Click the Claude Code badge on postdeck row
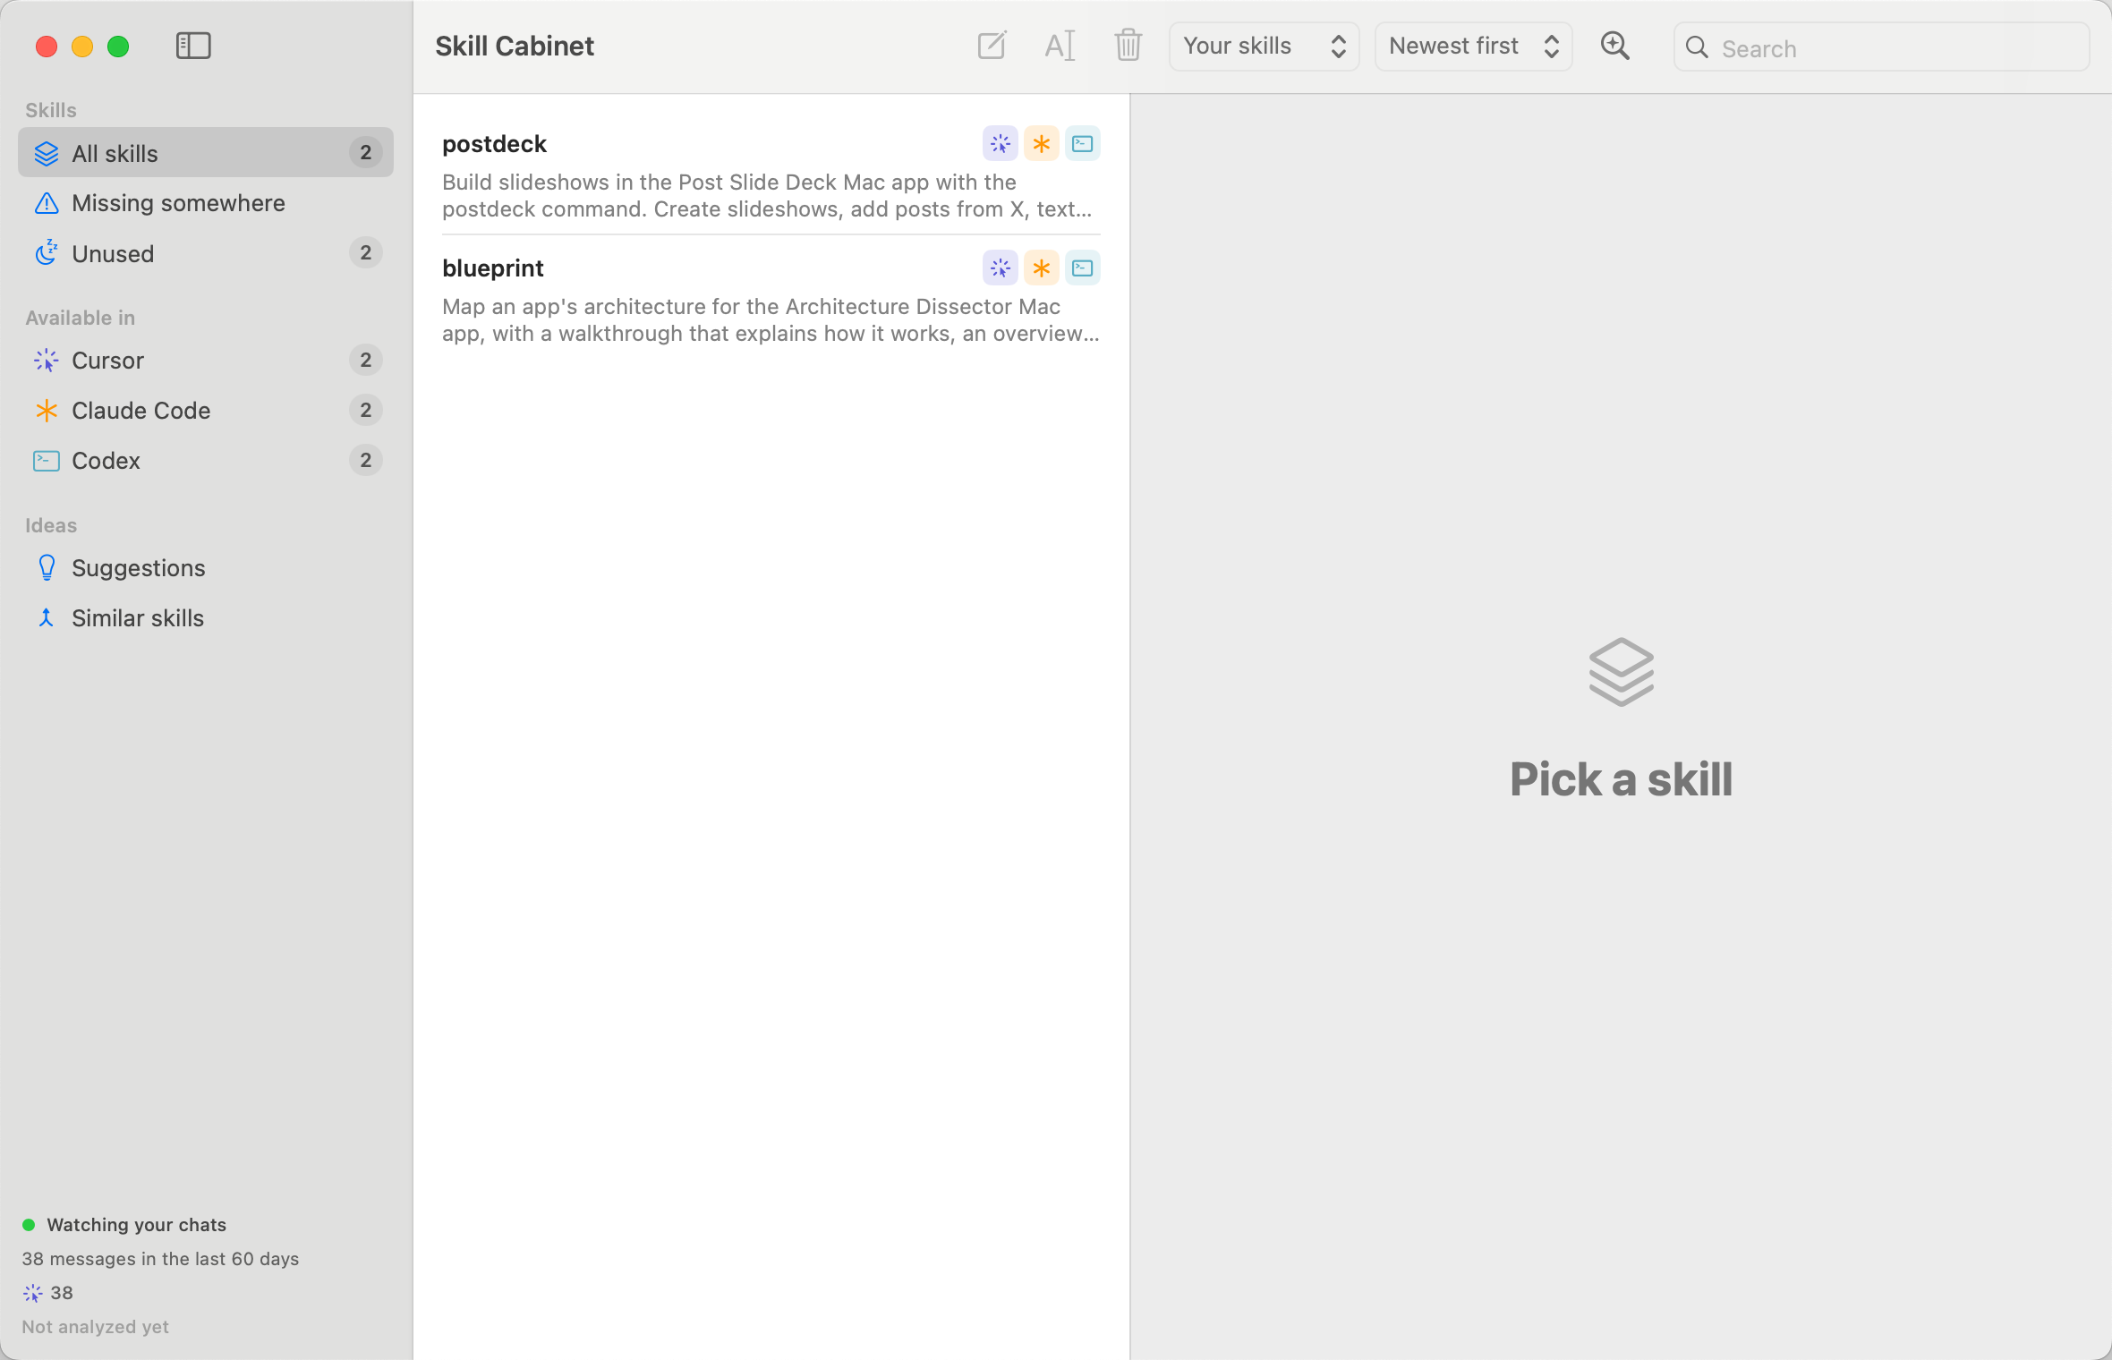This screenshot has width=2112, height=1360. coord(1042,143)
